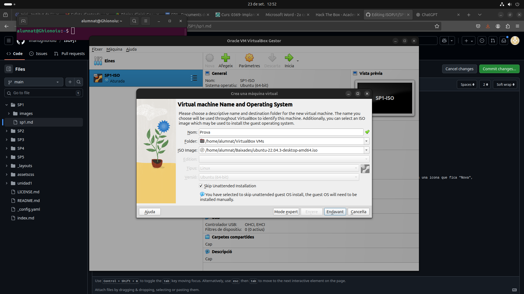Click the terminal search icon
524x294 pixels.
[x=134, y=21]
